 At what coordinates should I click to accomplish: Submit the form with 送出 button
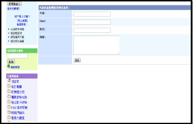point(77,60)
